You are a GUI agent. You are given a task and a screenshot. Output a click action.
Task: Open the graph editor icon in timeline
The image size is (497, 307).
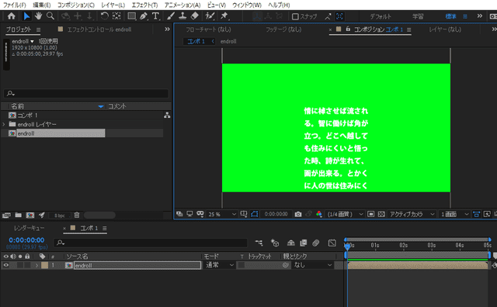(332, 243)
